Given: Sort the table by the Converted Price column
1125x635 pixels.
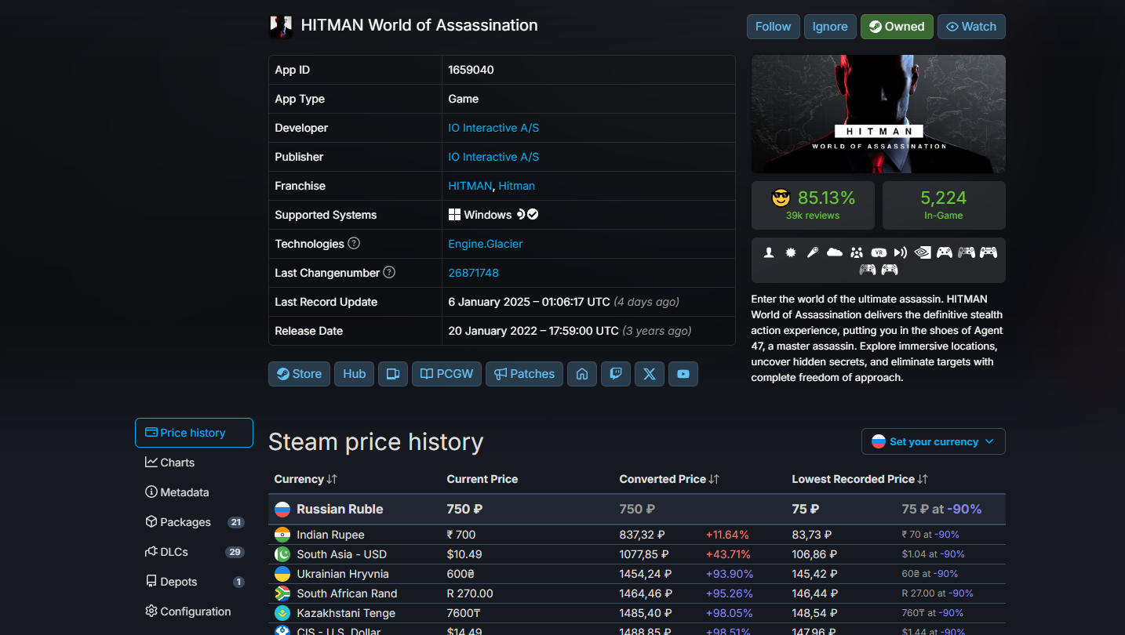Looking at the screenshot, I should pos(669,479).
